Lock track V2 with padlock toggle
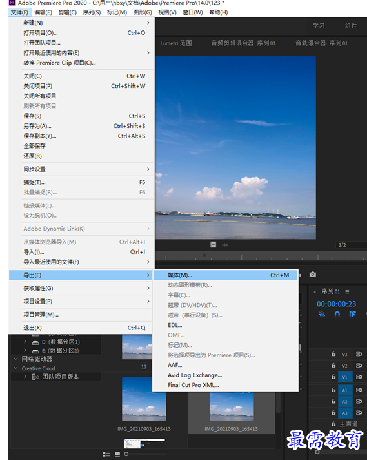 click(333, 365)
